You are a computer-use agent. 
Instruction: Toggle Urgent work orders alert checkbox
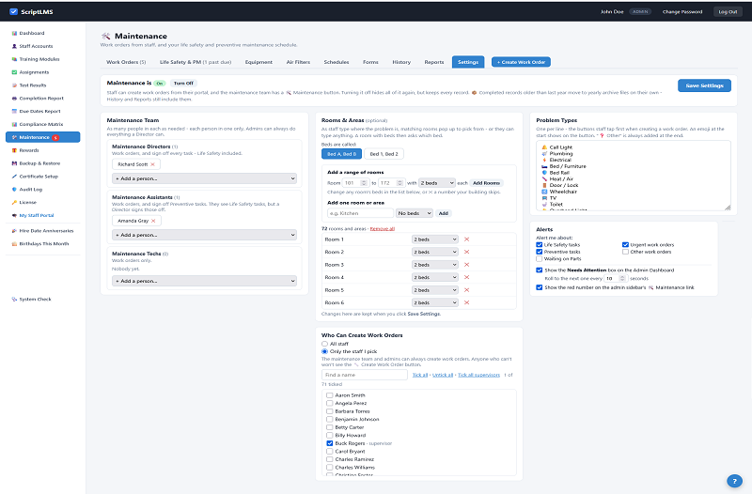tap(625, 245)
